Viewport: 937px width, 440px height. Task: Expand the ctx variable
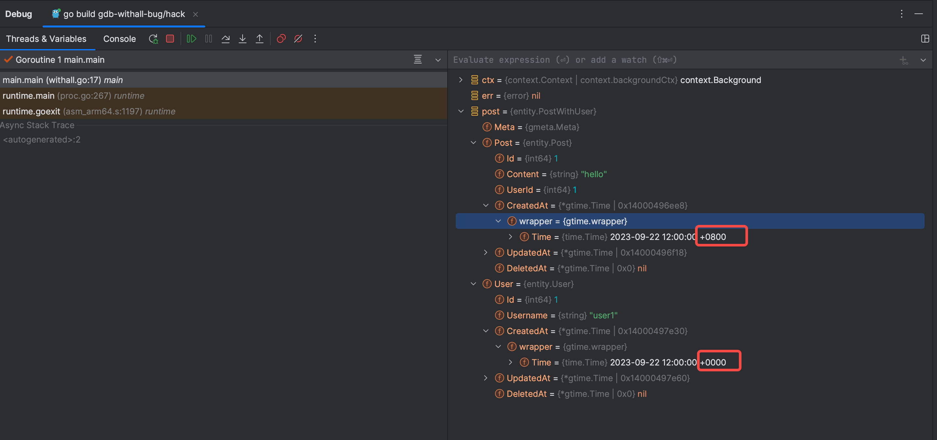coord(461,80)
